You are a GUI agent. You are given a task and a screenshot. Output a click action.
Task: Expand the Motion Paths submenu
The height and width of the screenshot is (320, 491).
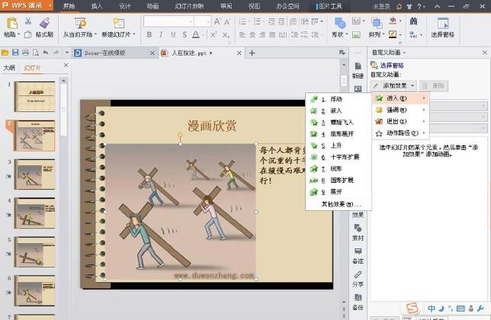click(x=401, y=133)
